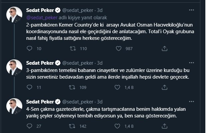Screen dimensions: 217x133
Task: Open the purple @sedat_peker mention link
Action: (x=42, y=18)
